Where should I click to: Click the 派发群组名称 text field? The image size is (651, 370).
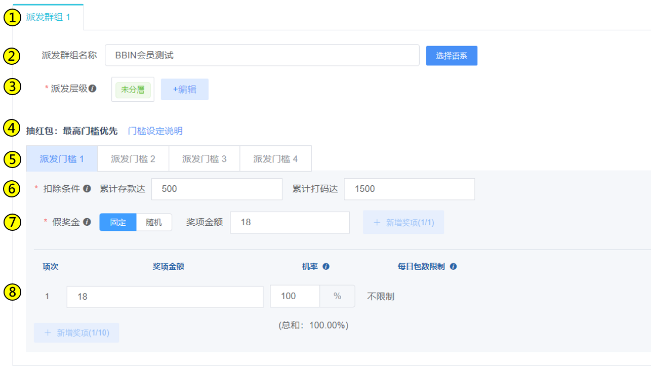coord(262,55)
